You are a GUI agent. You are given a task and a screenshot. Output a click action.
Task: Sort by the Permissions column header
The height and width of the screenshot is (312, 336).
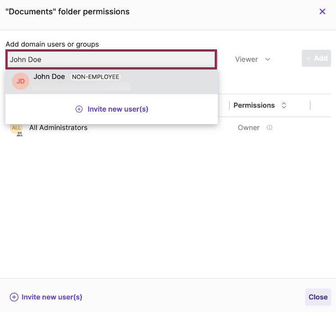pyautogui.click(x=254, y=105)
